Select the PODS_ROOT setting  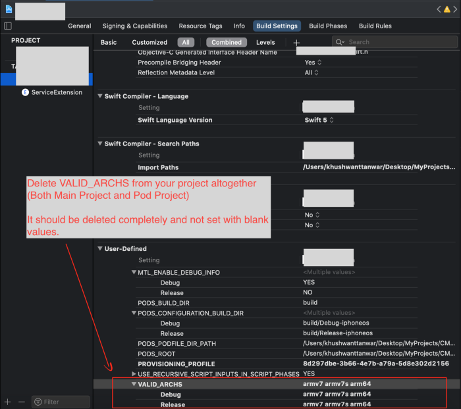tap(157, 354)
